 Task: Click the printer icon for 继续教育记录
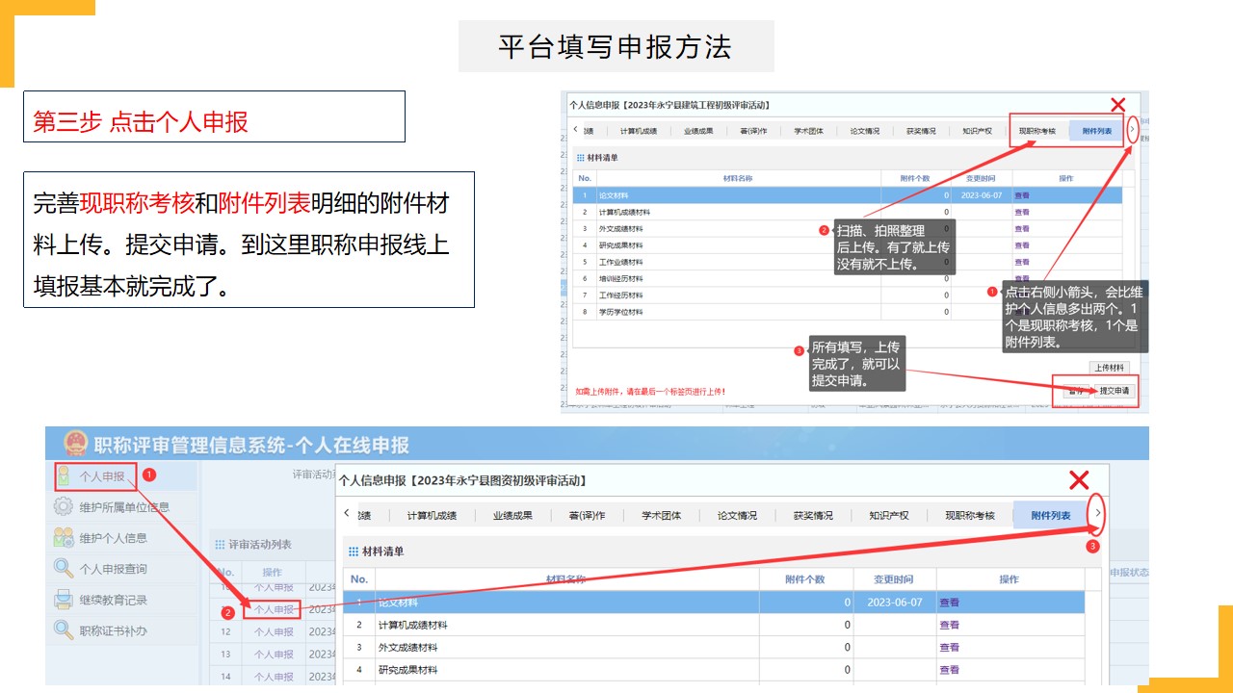tap(64, 600)
